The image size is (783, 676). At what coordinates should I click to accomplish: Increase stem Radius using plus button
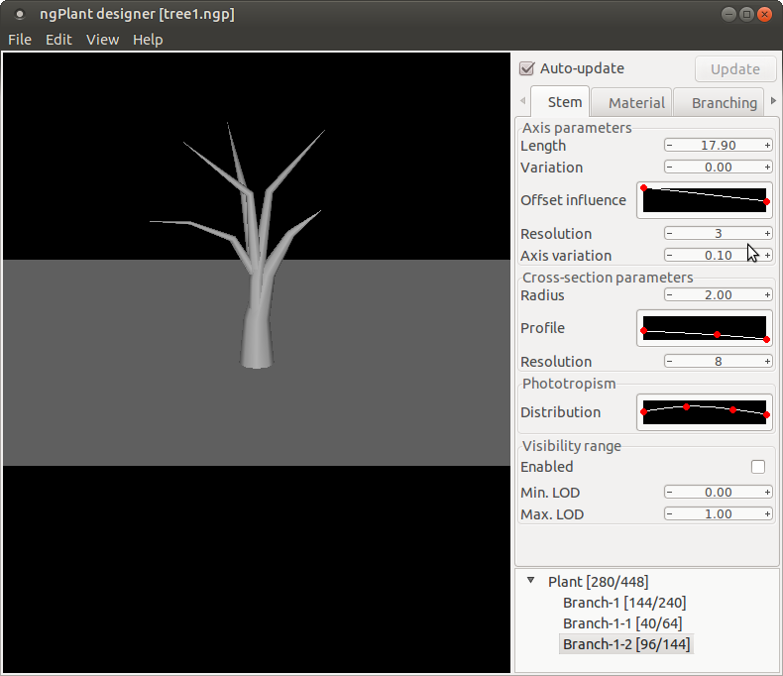[767, 295]
